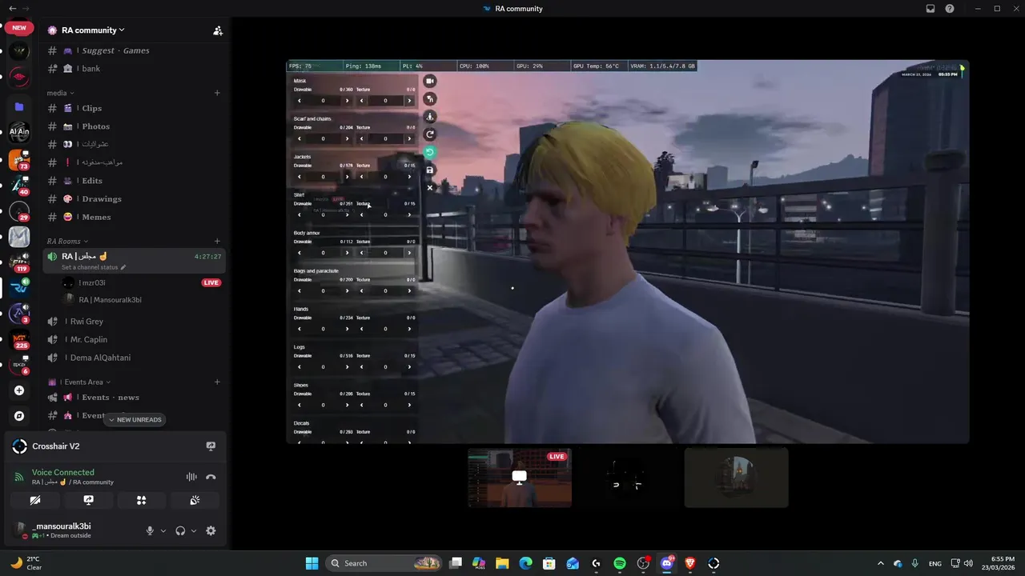Open microphone input options chevron
This screenshot has height=576, width=1025.
pos(163,530)
